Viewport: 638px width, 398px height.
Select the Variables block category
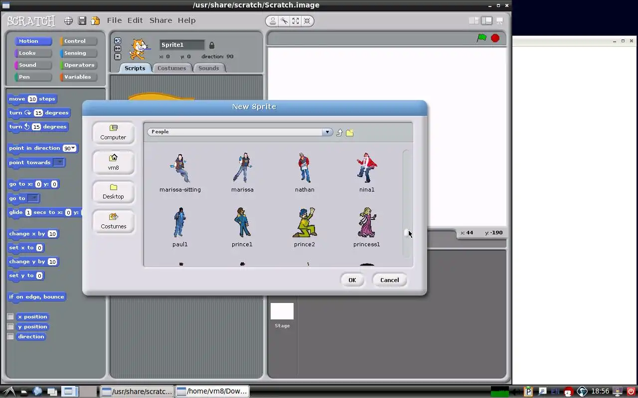pos(78,77)
